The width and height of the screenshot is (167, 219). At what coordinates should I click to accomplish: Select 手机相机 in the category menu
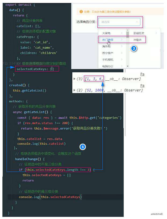click(108, 60)
